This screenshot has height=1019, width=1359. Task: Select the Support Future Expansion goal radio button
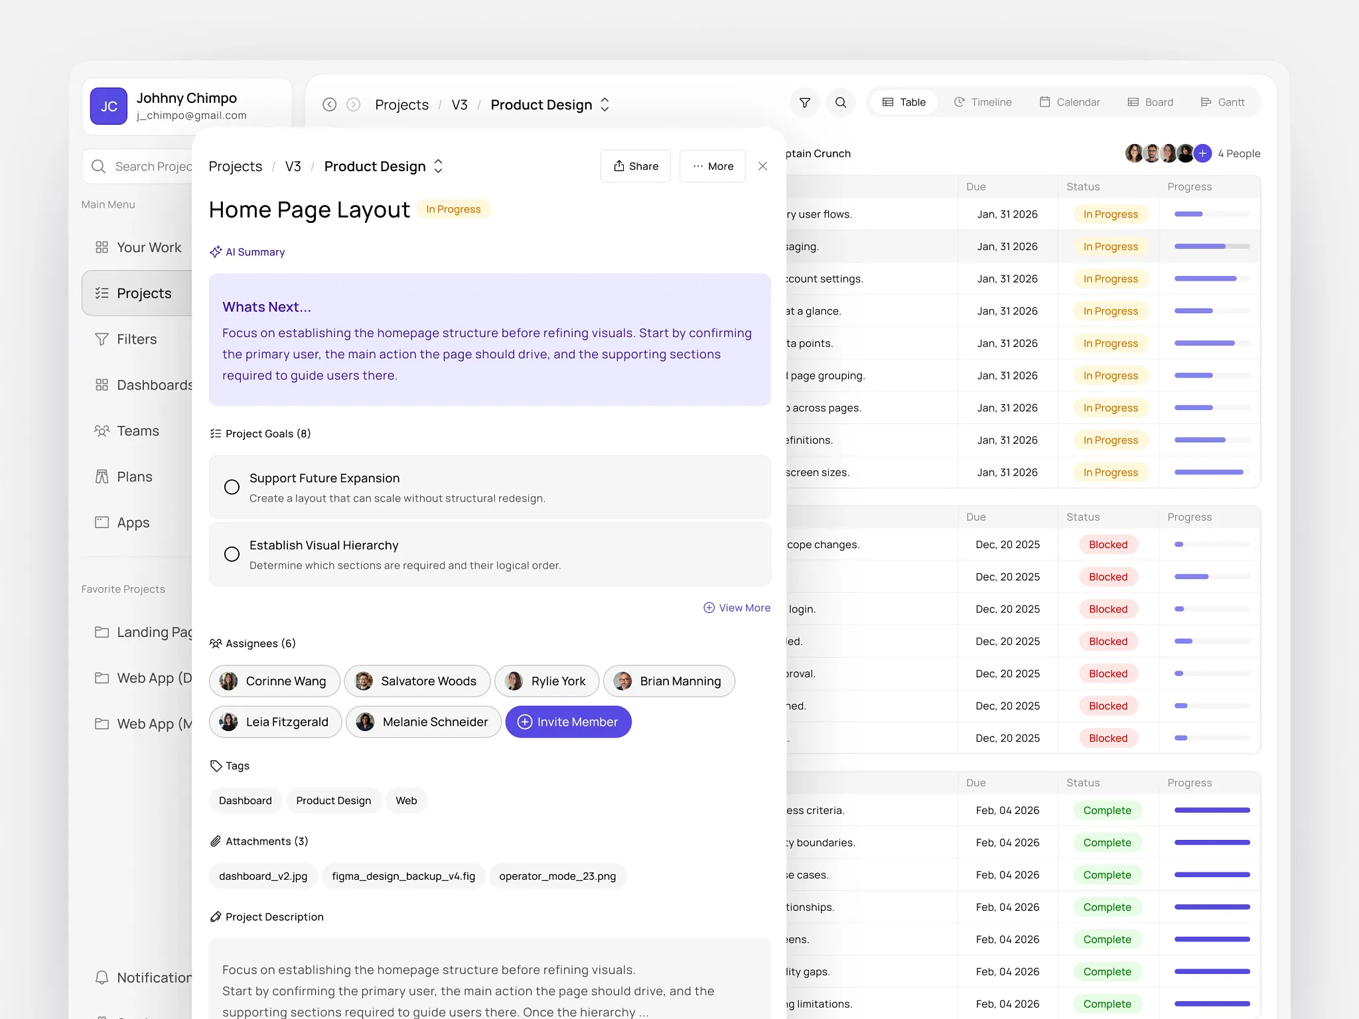pos(232,487)
